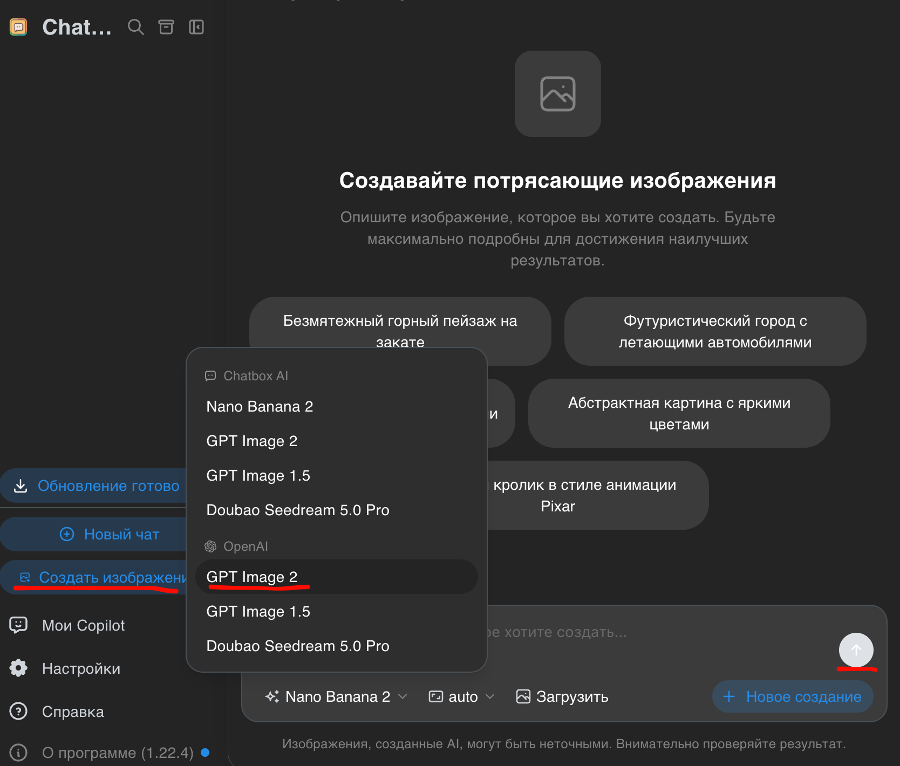Click the Новое создание button

pos(793,696)
